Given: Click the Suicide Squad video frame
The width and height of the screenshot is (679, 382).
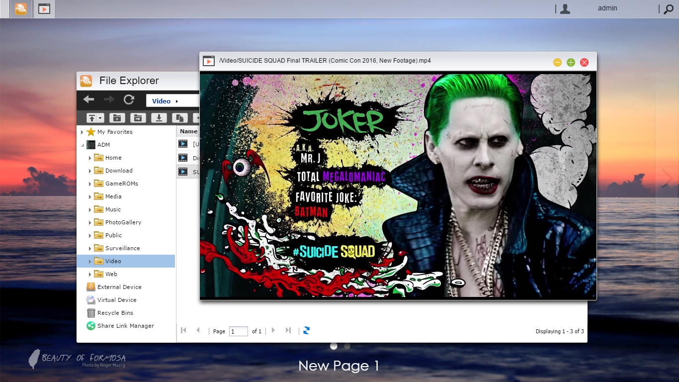Looking at the screenshot, I should point(398,185).
